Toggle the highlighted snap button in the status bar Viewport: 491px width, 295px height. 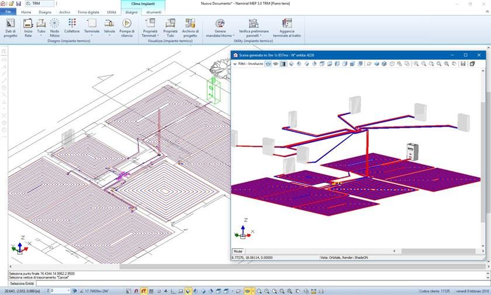(x=144, y=290)
